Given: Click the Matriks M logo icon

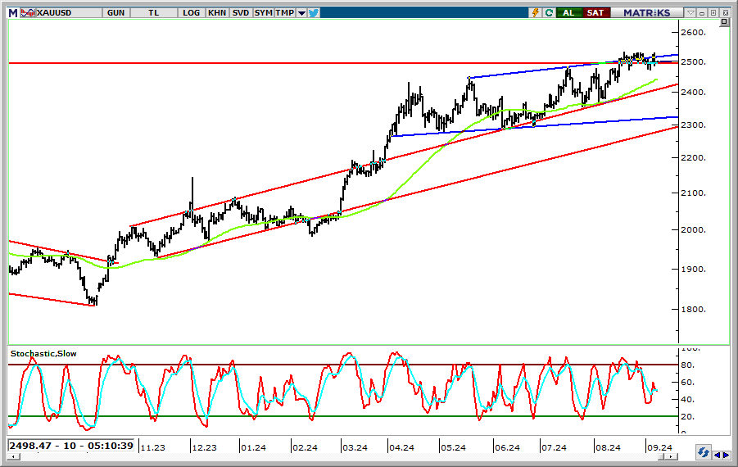Looking at the screenshot, I should [x=11, y=12].
